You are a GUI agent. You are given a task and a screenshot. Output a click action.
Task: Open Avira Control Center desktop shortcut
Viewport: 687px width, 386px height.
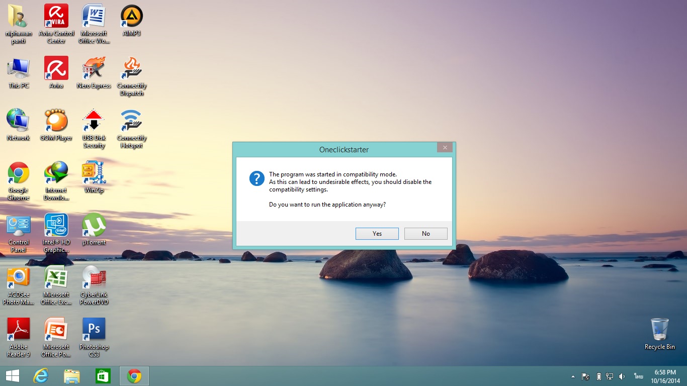(x=56, y=23)
